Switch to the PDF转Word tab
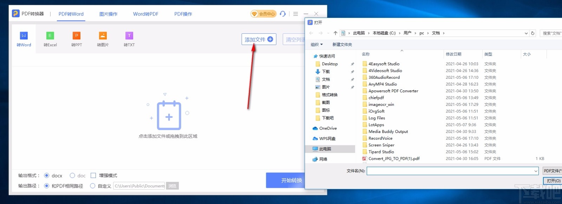This screenshot has height=204, width=562. (71, 14)
